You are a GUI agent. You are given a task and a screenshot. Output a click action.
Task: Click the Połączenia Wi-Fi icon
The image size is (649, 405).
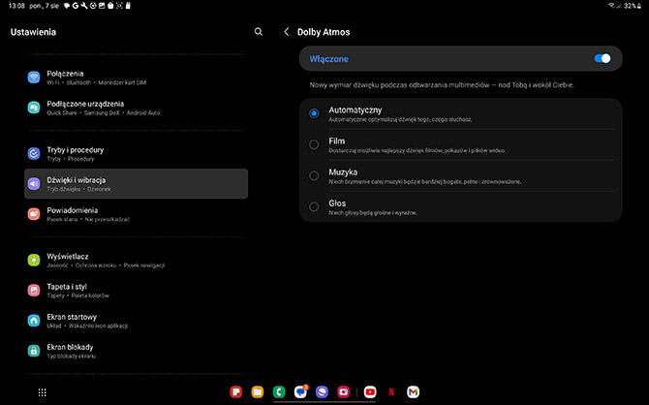[x=34, y=77]
